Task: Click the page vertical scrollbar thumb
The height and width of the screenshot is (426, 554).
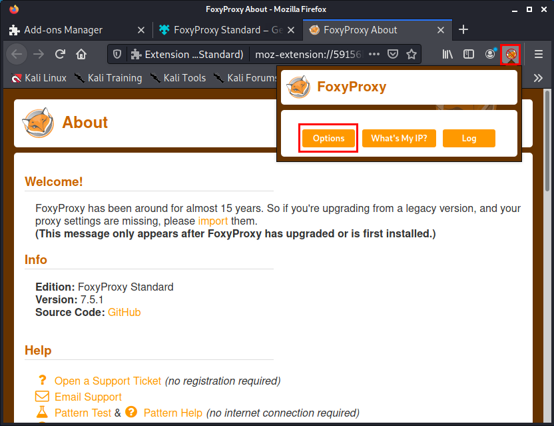Action: coord(547,141)
